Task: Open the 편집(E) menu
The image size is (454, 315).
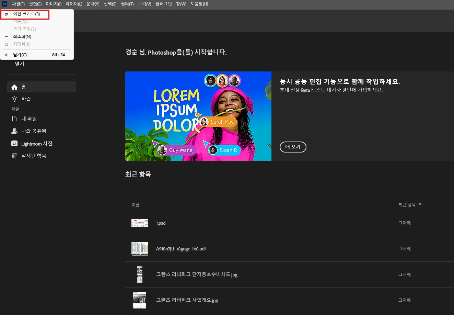Action: 35,4
